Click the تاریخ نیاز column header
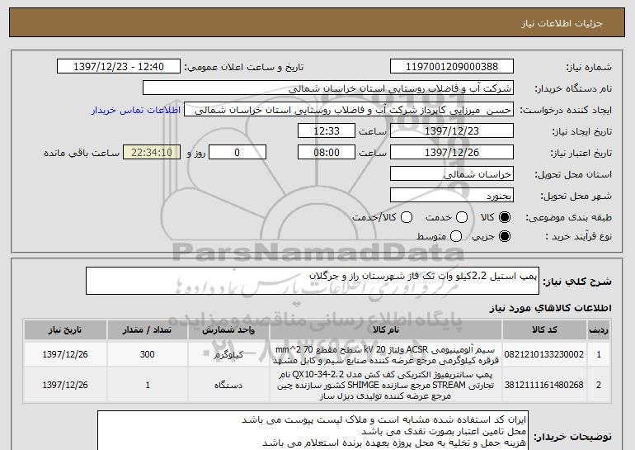Viewport: 635px width, 450px height. (65, 330)
